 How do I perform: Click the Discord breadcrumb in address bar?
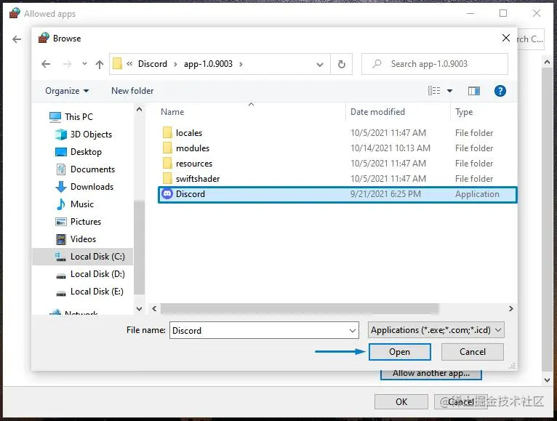pos(153,64)
